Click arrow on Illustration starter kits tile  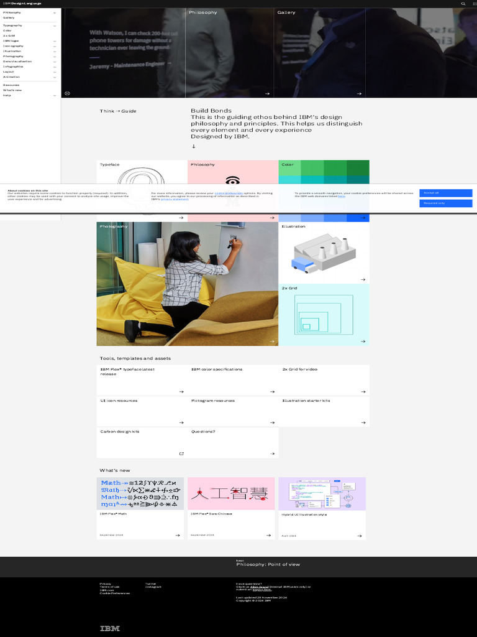click(363, 422)
